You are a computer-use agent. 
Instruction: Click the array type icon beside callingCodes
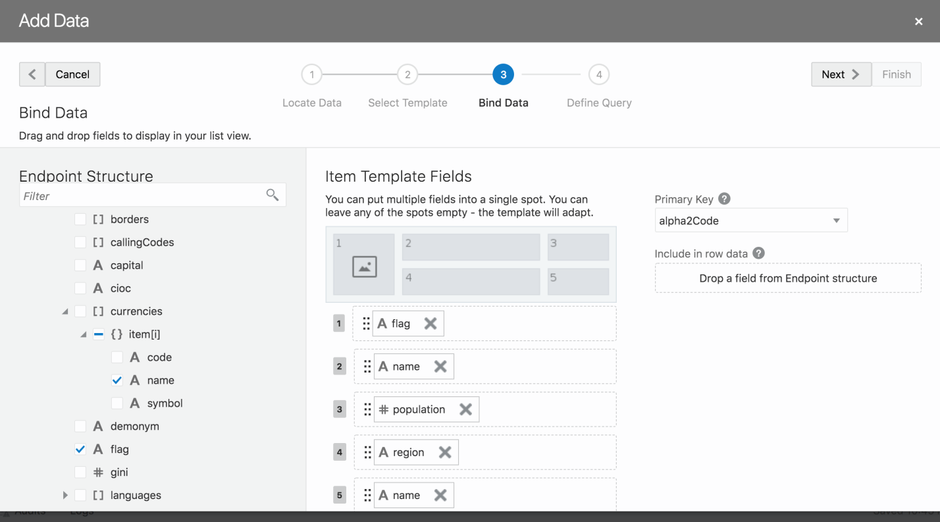tap(98, 242)
